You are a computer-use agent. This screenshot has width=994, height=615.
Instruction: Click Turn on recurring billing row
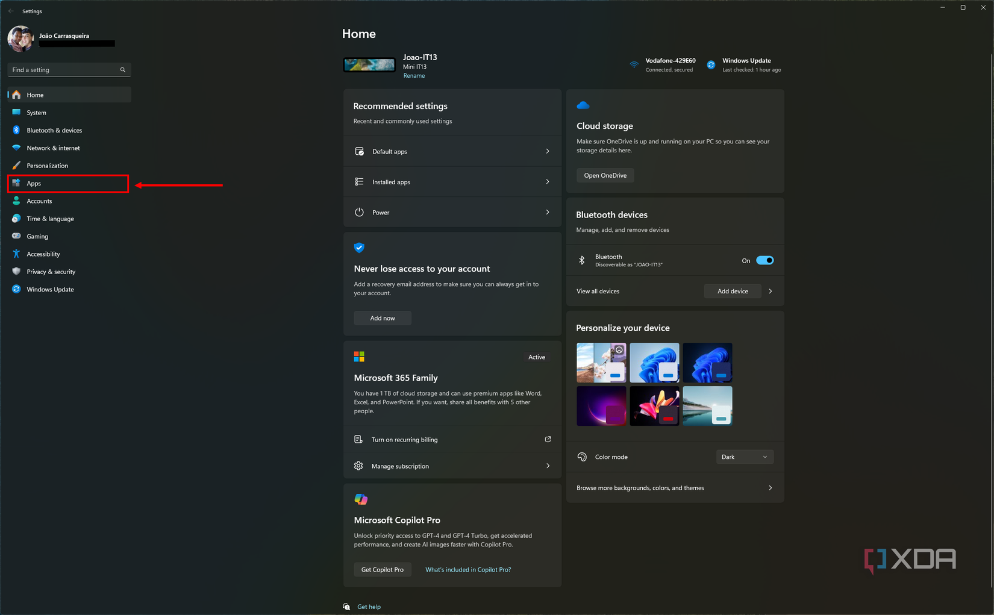click(x=452, y=440)
